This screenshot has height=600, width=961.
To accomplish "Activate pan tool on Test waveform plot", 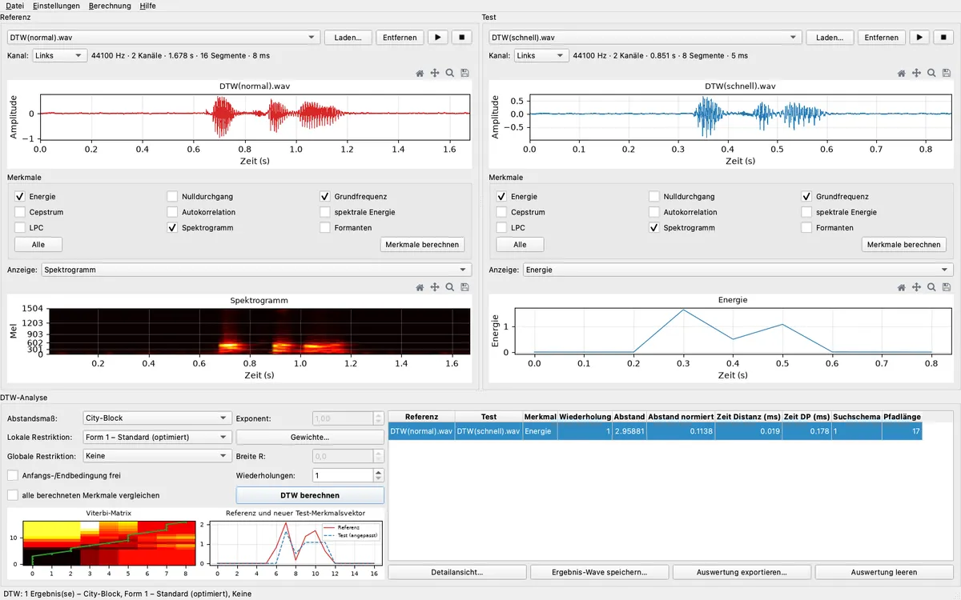I will pyautogui.click(x=917, y=73).
